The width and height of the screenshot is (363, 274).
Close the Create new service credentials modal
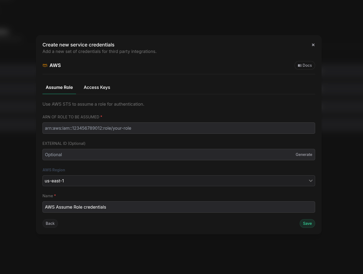313,45
